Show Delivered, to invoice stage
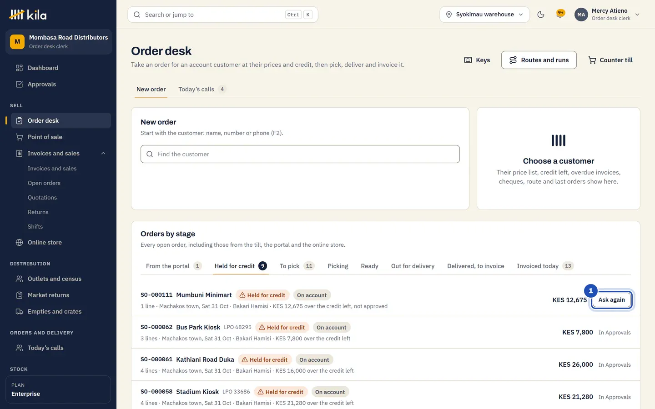This screenshot has height=409, width=655. coord(475,266)
